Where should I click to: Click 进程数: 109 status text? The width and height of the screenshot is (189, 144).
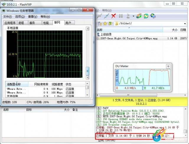tap(9, 102)
